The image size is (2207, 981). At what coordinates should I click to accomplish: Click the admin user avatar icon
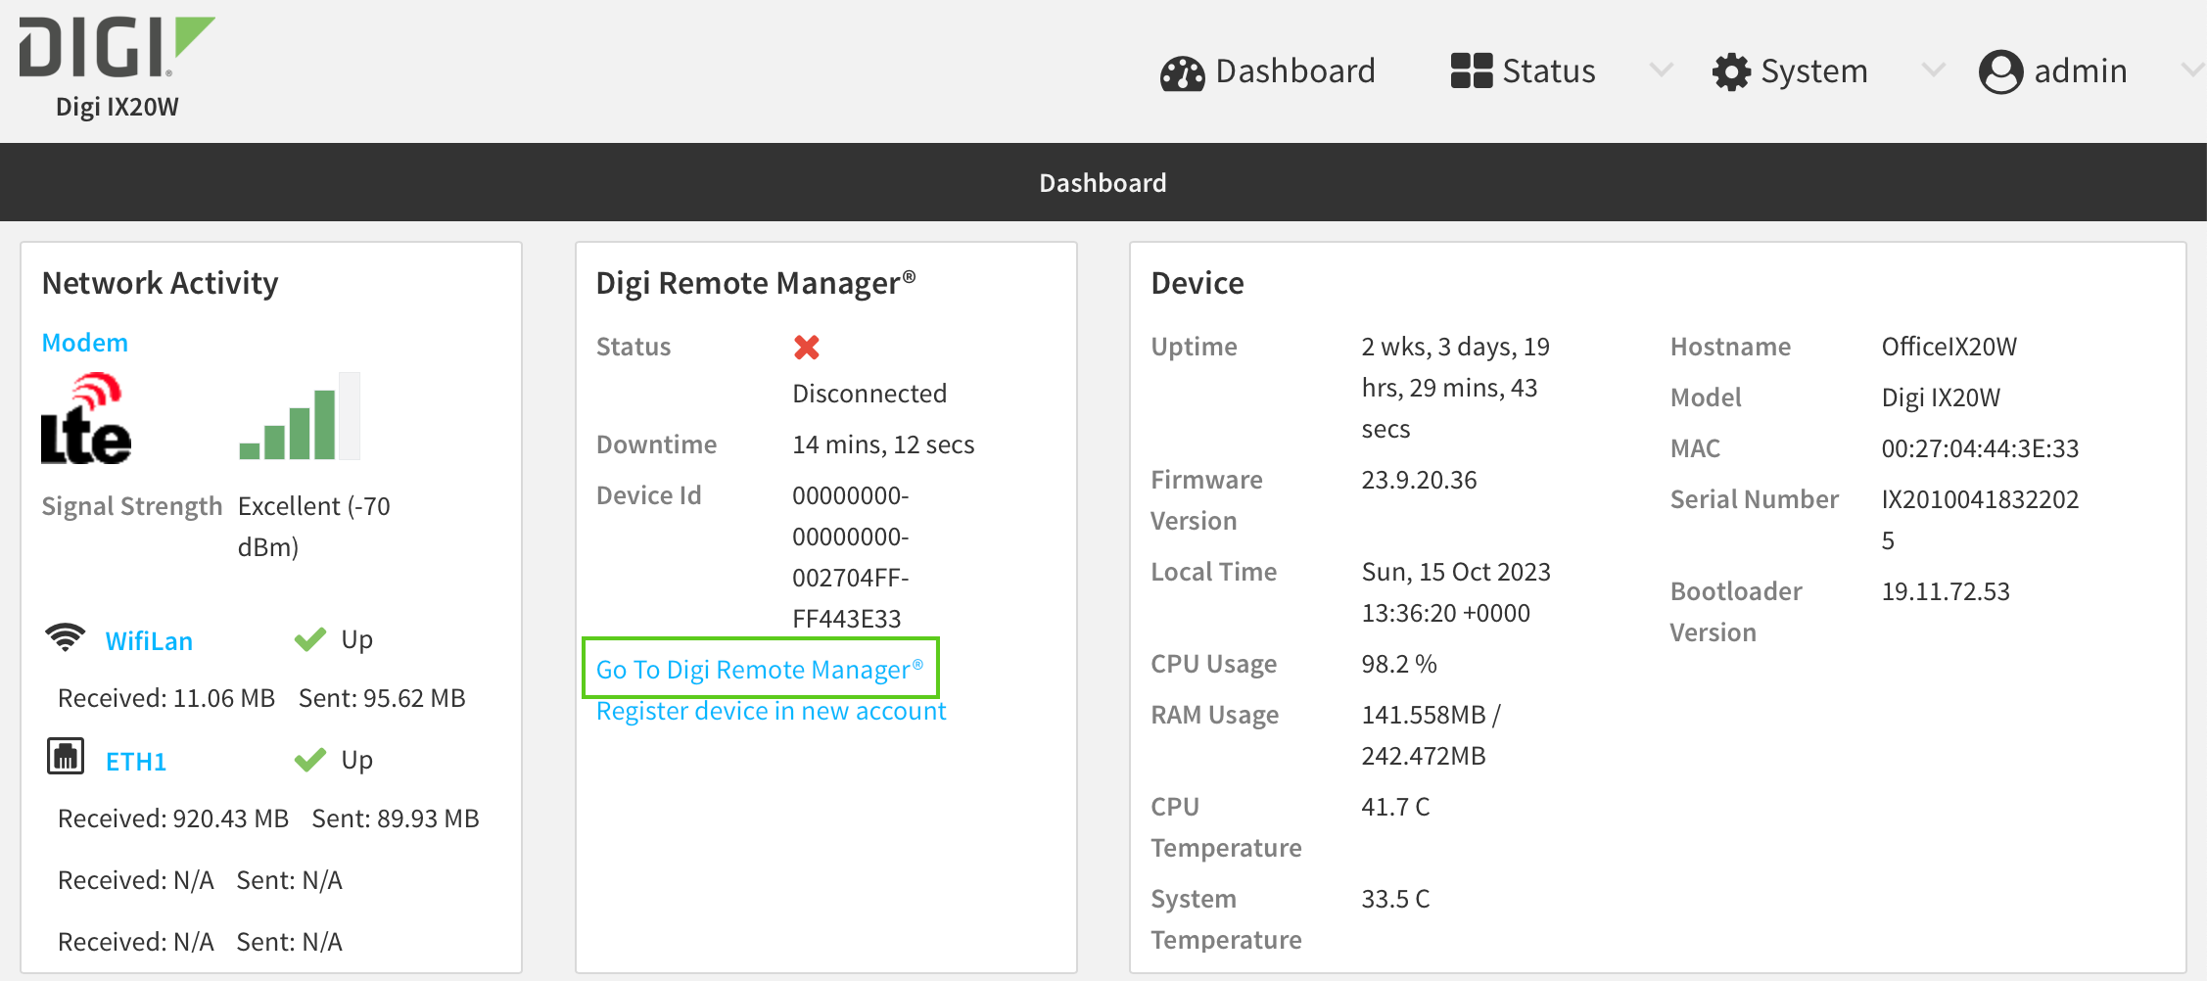(2000, 72)
